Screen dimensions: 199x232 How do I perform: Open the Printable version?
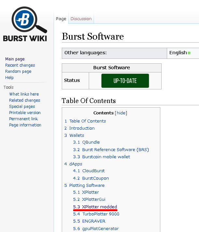[25, 113]
